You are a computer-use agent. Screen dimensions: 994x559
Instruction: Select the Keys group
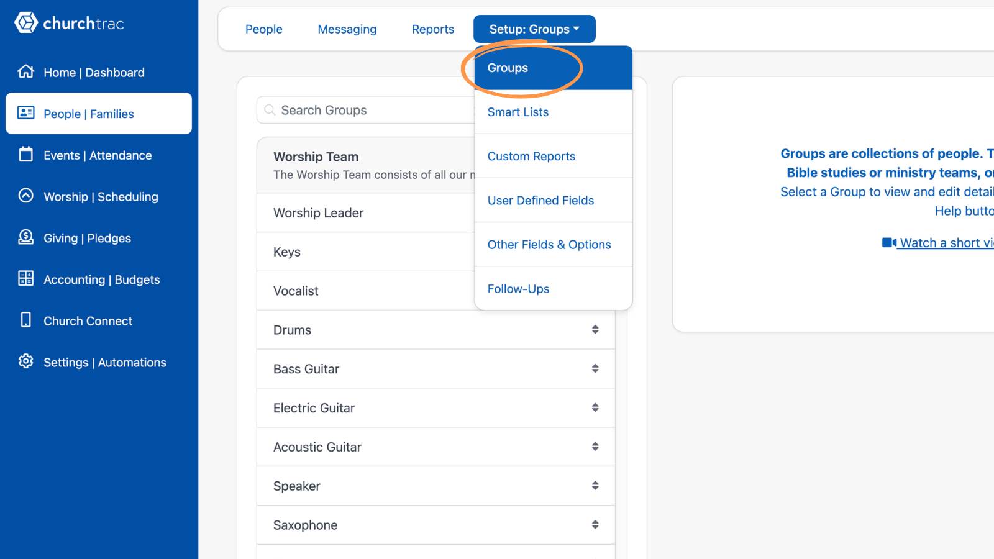pos(366,252)
